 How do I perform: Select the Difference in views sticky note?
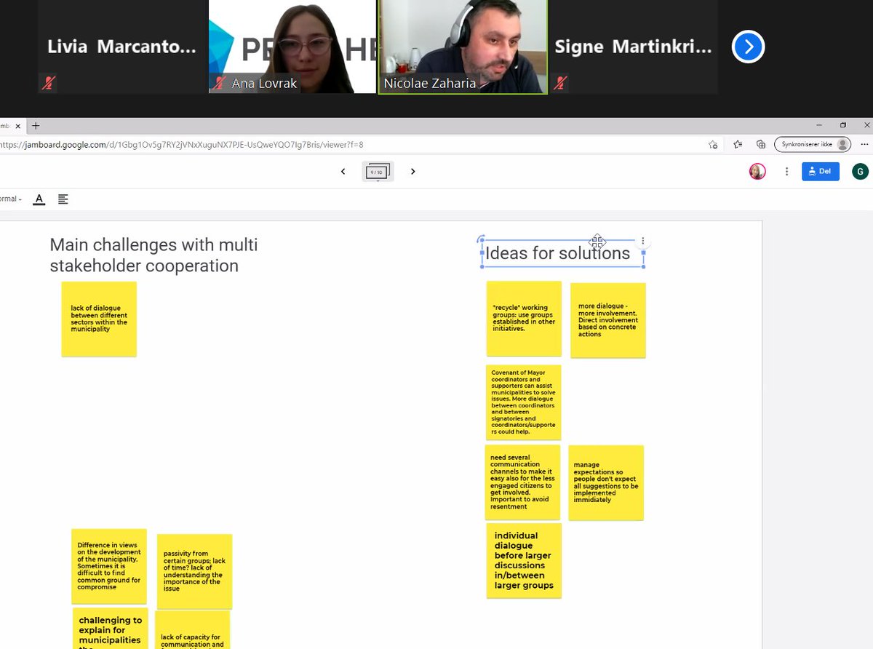coord(109,566)
